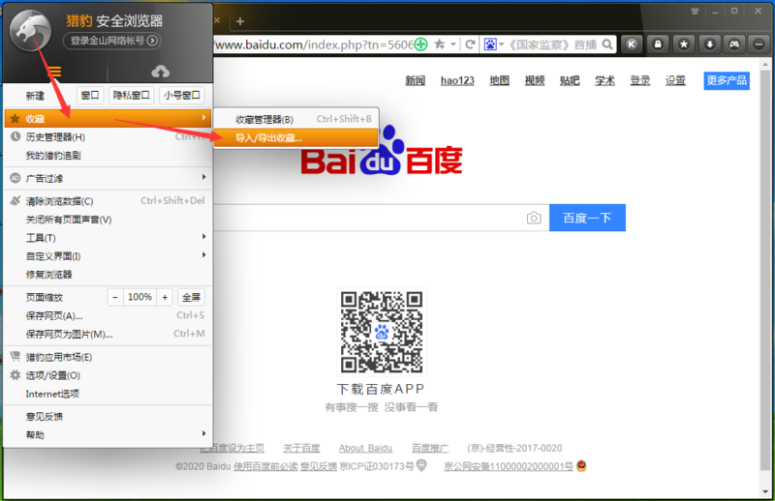
Task: Click the skin shirt icon in title bar
Action: click(695, 11)
